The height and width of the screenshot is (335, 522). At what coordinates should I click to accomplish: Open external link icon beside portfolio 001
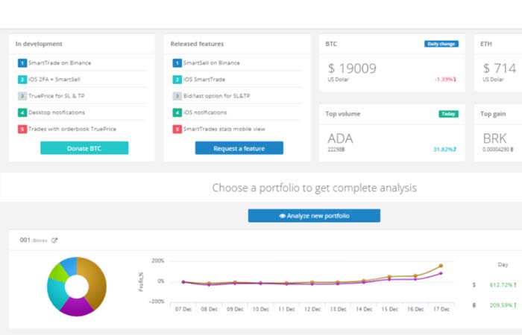point(54,240)
